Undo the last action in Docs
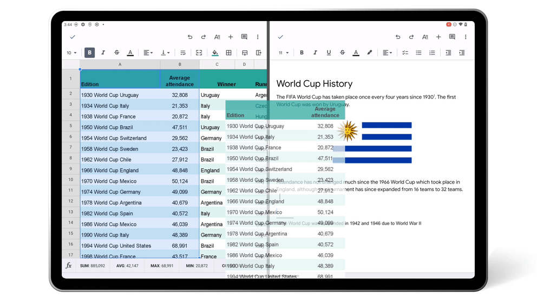 pyautogui.click(x=398, y=37)
